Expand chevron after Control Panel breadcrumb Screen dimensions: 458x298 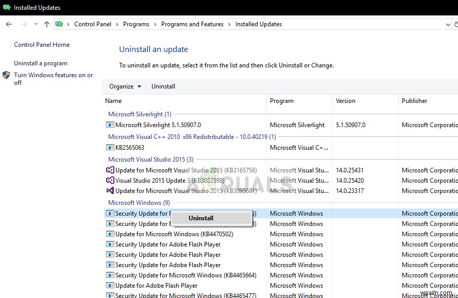click(117, 25)
